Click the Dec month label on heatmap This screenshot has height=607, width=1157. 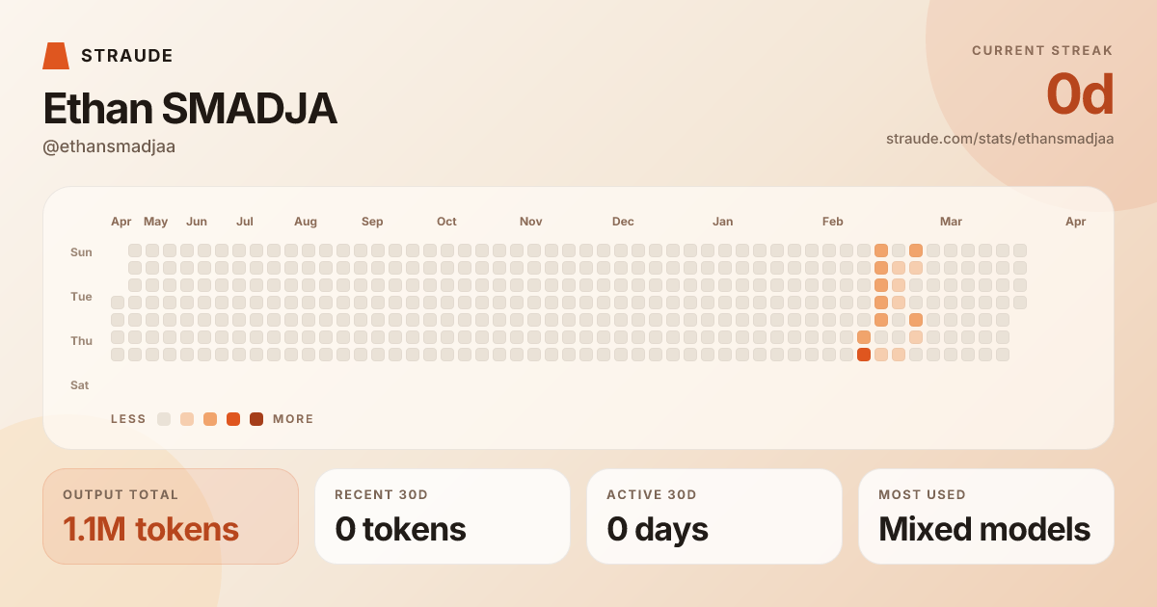coord(623,222)
